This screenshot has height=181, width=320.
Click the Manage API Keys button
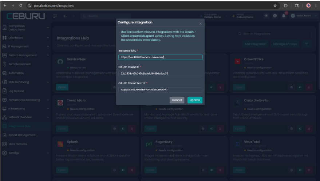coord(285,44)
